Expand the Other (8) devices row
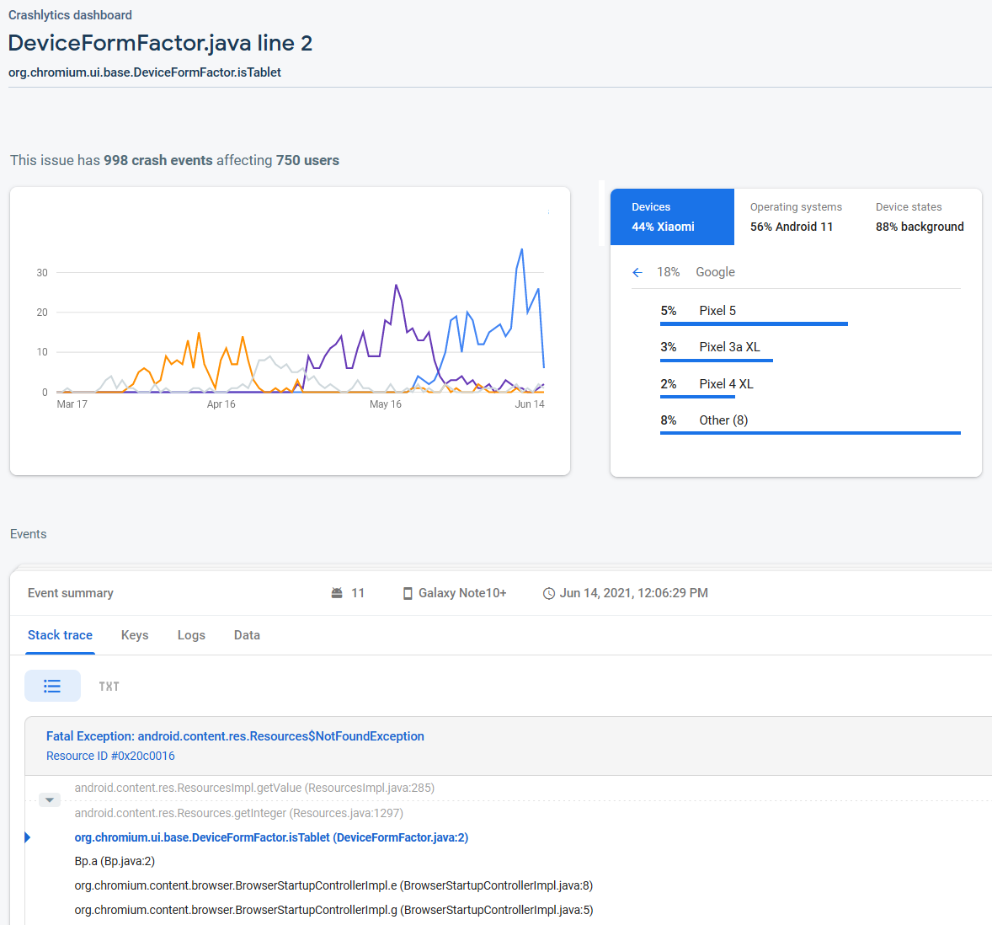The width and height of the screenshot is (992, 925). [x=723, y=420]
